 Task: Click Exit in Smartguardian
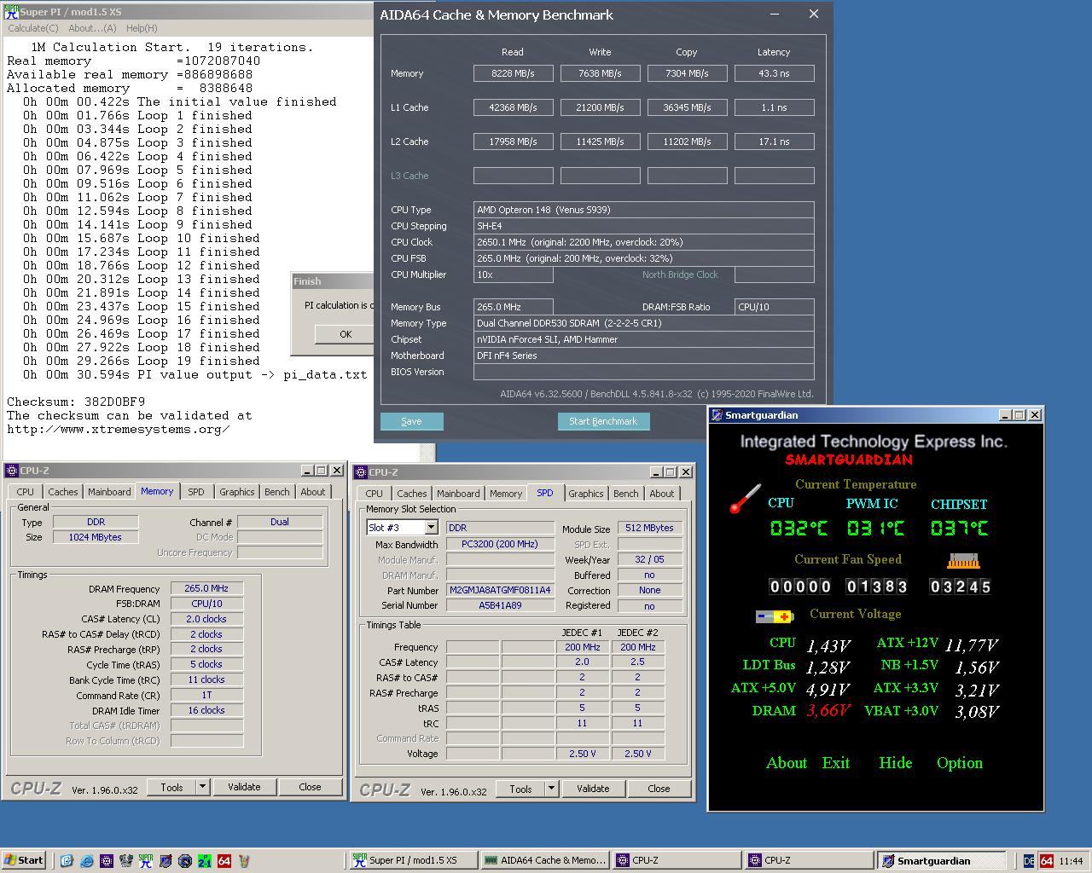(836, 763)
